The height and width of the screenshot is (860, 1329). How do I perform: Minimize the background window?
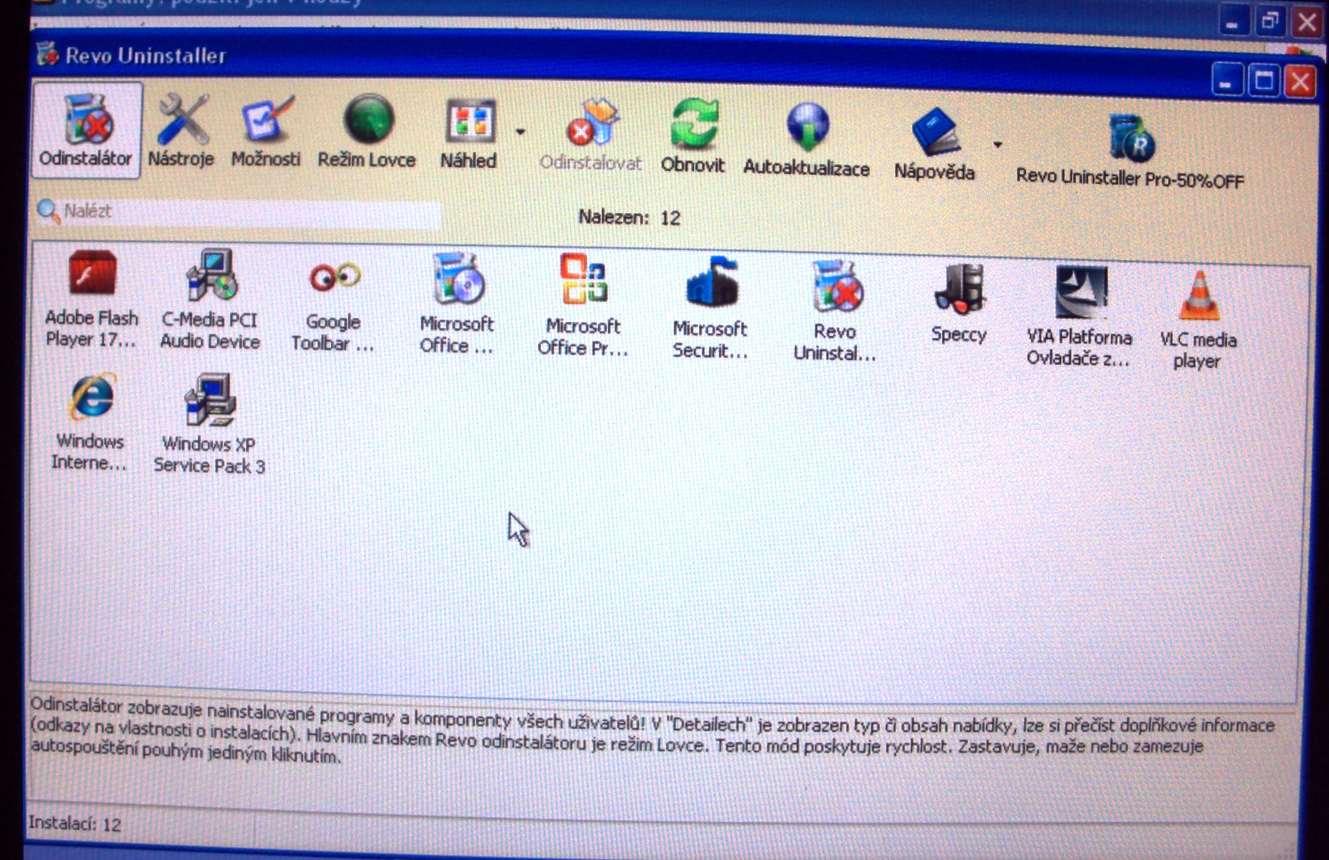[x=1232, y=21]
